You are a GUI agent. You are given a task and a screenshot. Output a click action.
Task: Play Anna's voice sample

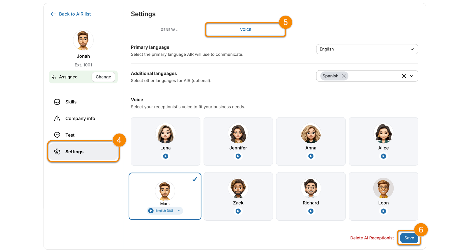[310, 156]
